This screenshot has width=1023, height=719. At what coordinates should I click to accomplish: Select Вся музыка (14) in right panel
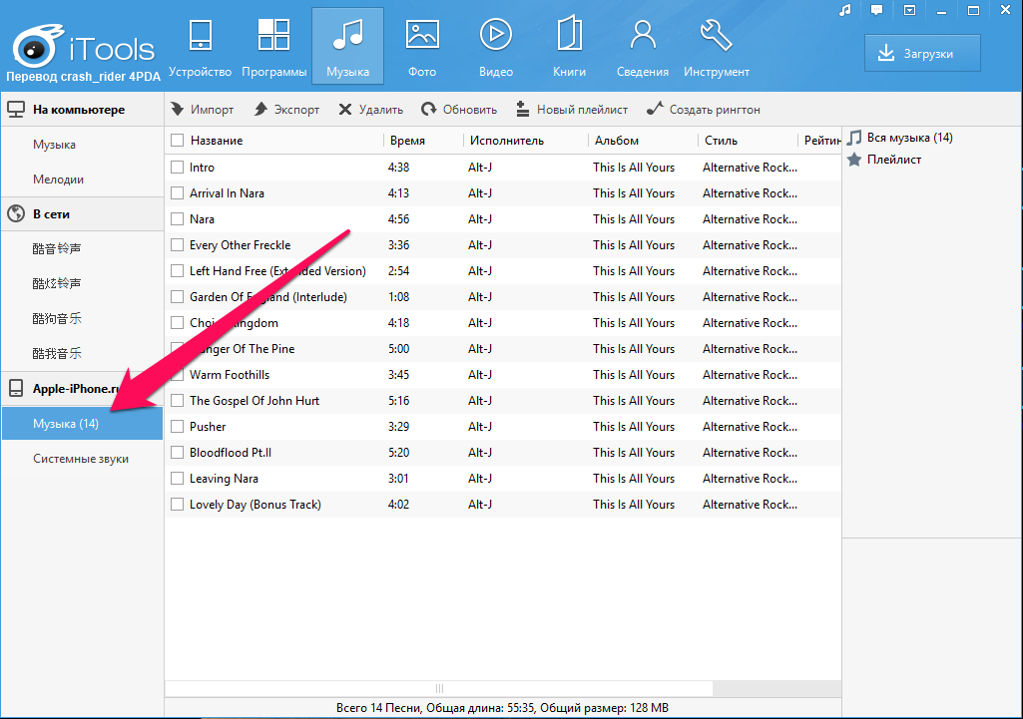[x=909, y=138]
